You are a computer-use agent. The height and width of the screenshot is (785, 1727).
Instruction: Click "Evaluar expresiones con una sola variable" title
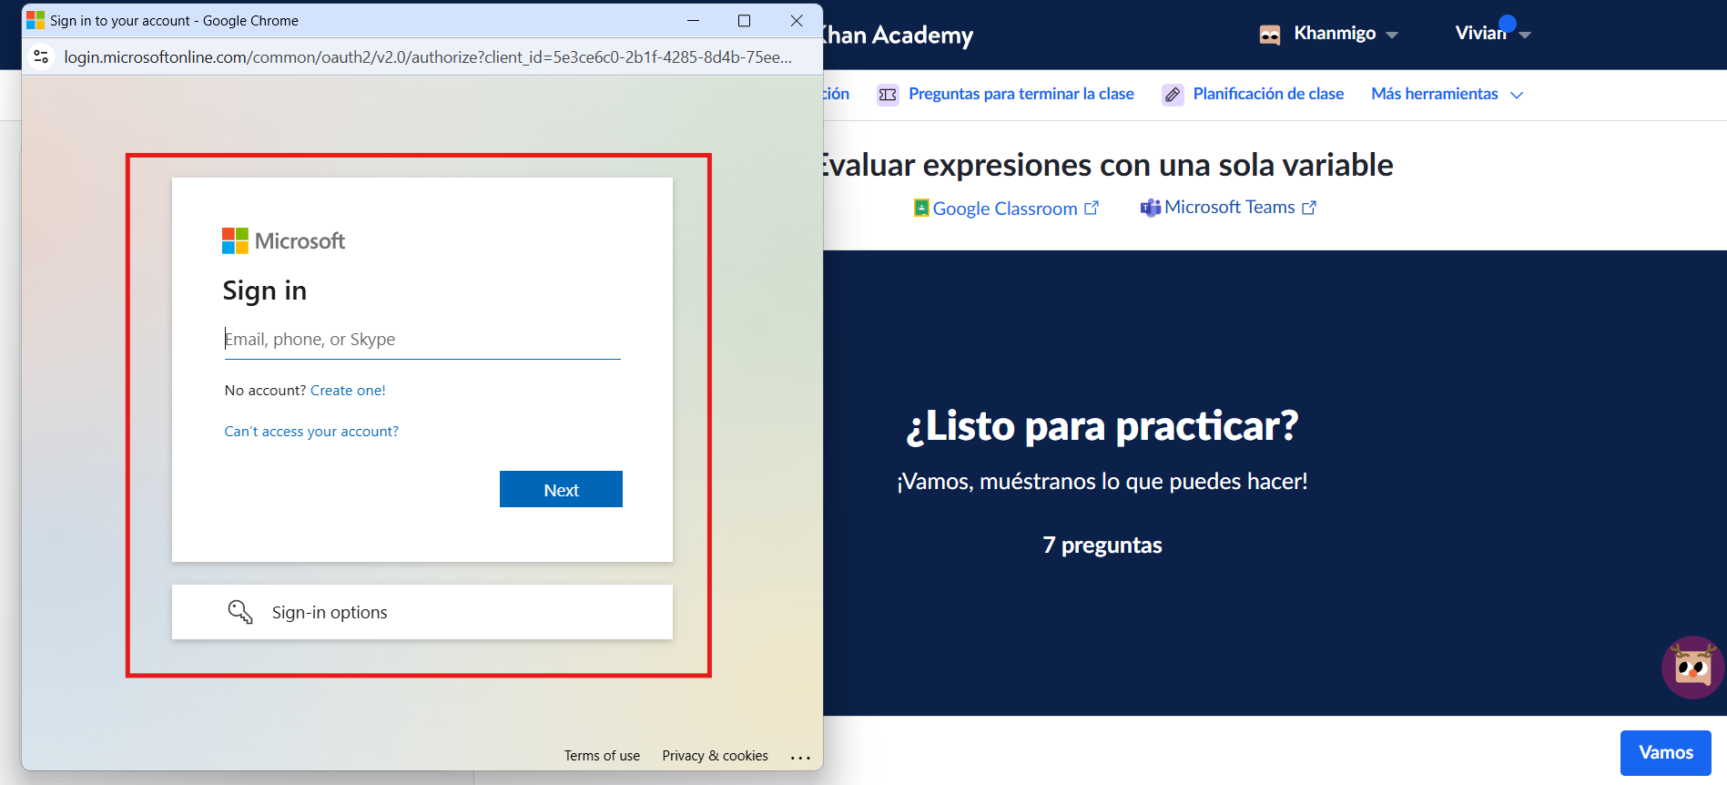pyautogui.click(x=1108, y=165)
